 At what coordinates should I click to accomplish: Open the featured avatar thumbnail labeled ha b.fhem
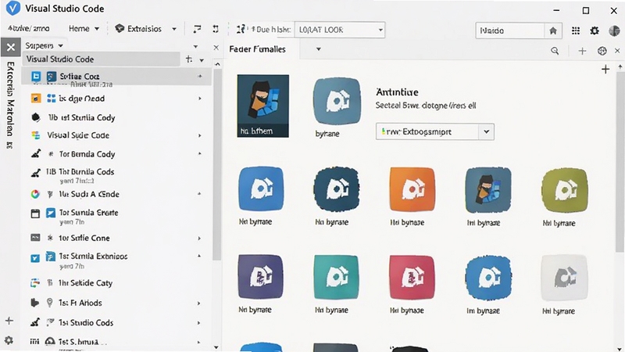263,106
